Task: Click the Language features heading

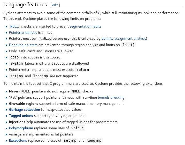Action: point(25,5)
